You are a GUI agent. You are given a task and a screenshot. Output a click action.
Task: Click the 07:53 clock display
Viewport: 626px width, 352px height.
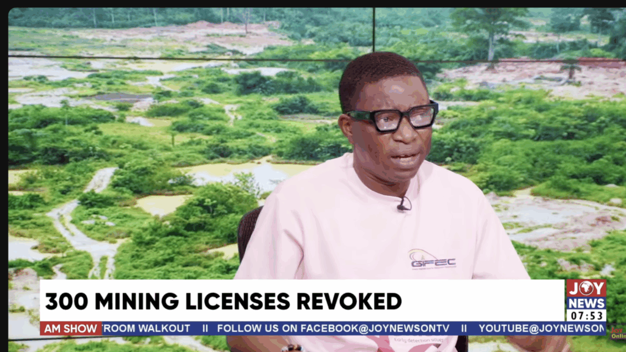[586, 315]
